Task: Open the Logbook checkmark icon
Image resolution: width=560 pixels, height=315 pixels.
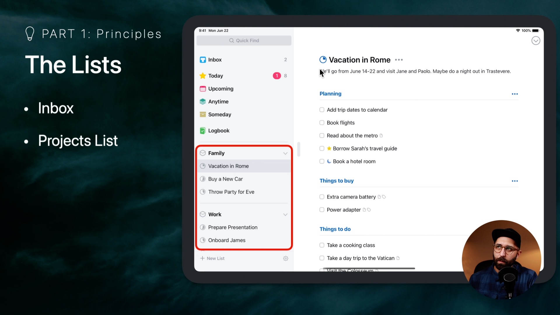Action: click(202, 131)
